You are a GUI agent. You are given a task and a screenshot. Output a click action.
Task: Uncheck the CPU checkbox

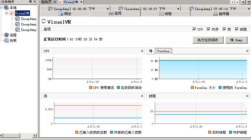pyautogui.click(x=194, y=29)
